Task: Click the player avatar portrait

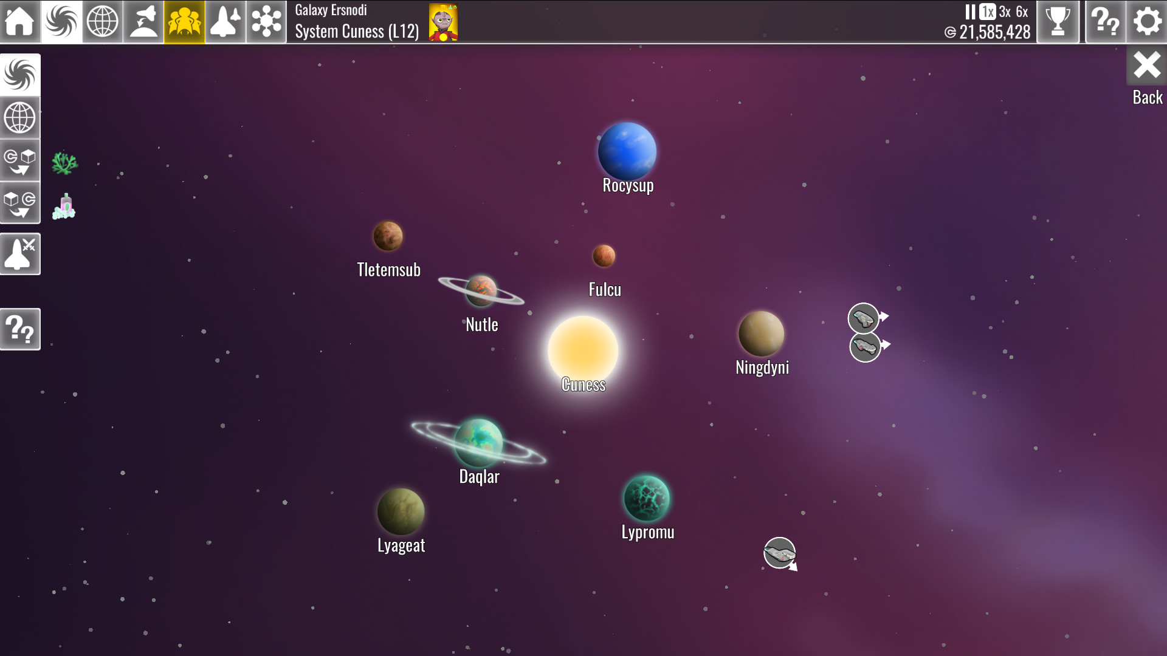Action: (x=444, y=22)
